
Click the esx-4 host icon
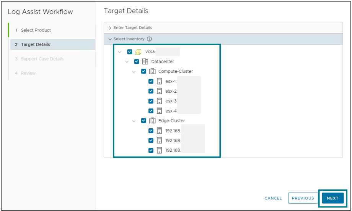[x=159, y=111]
